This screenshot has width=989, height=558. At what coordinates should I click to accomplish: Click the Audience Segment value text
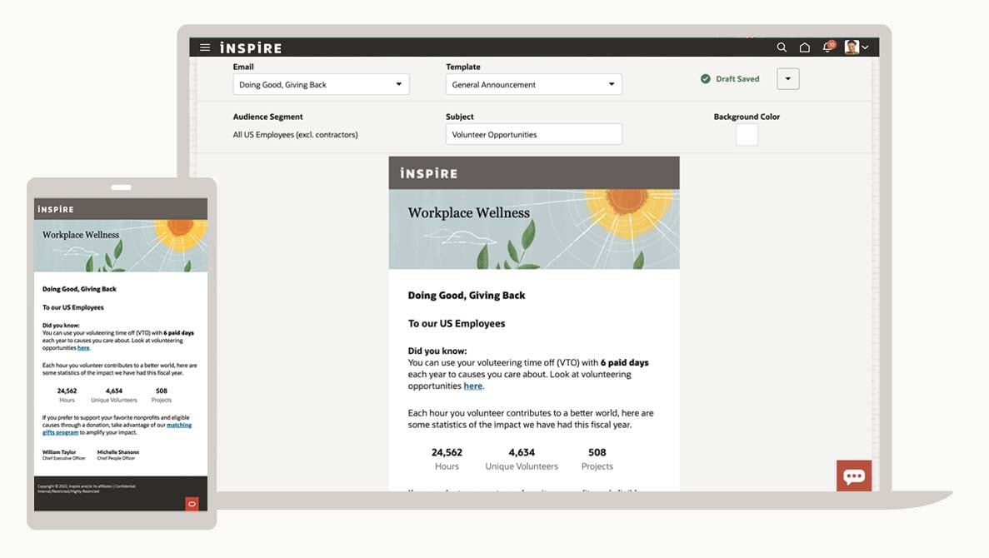[295, 135]
